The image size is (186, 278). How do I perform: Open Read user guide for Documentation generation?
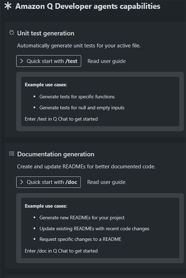click(106, 182)
